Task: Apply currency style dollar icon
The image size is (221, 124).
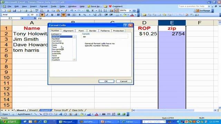Action: point(80,15)
